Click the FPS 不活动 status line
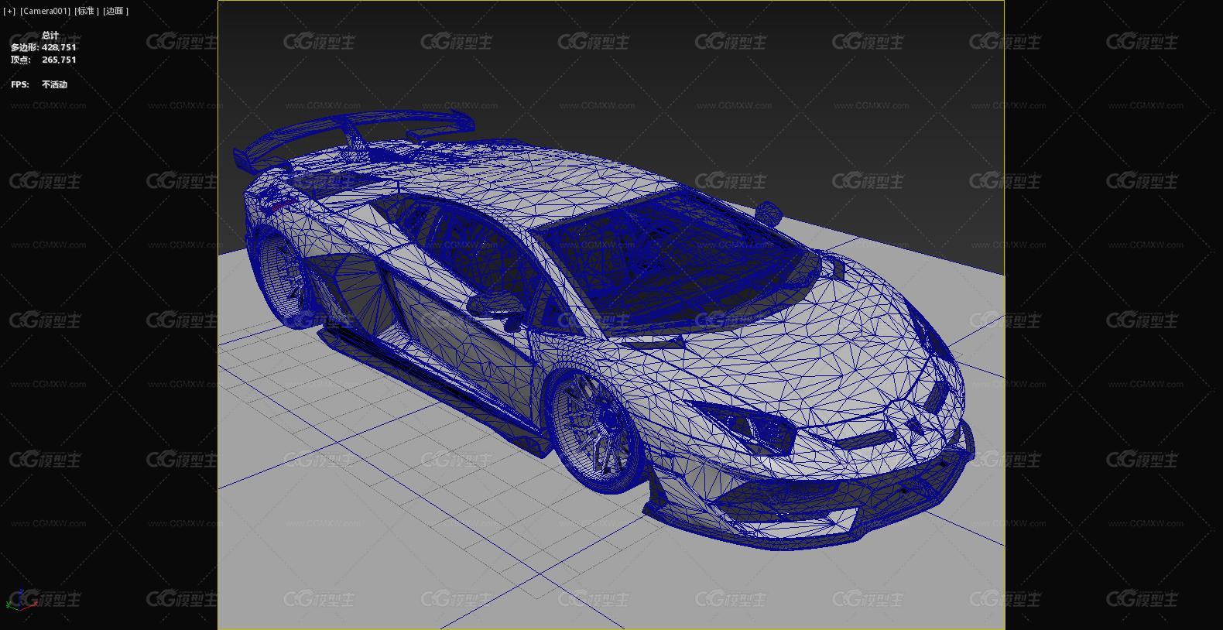This screenshot has height=630, width=1223. point(39,84)
